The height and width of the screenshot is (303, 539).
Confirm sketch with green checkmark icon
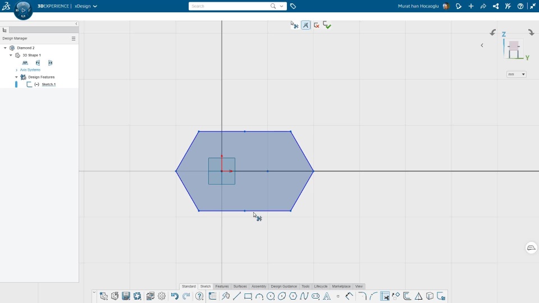pos(327,25)
